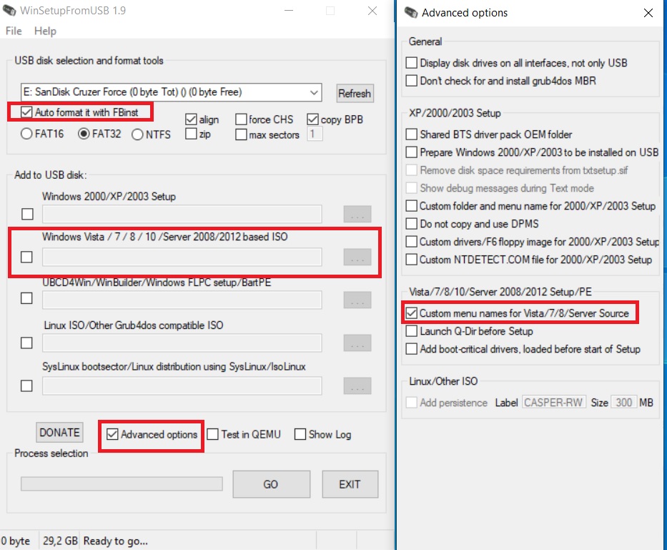Click the process progress bar
Viewport: 667px width, 550px height.
[x=122, y=484]
